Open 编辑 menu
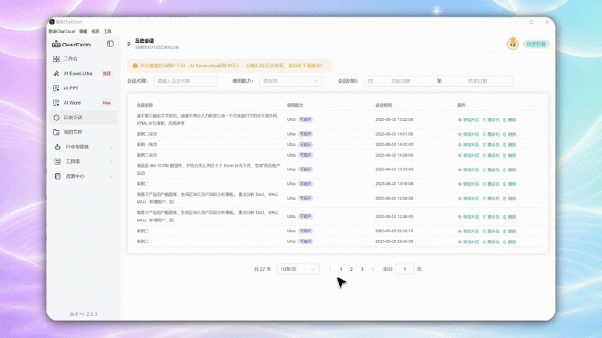The height and width of the screenshot is (338, 602). point(83,32)
